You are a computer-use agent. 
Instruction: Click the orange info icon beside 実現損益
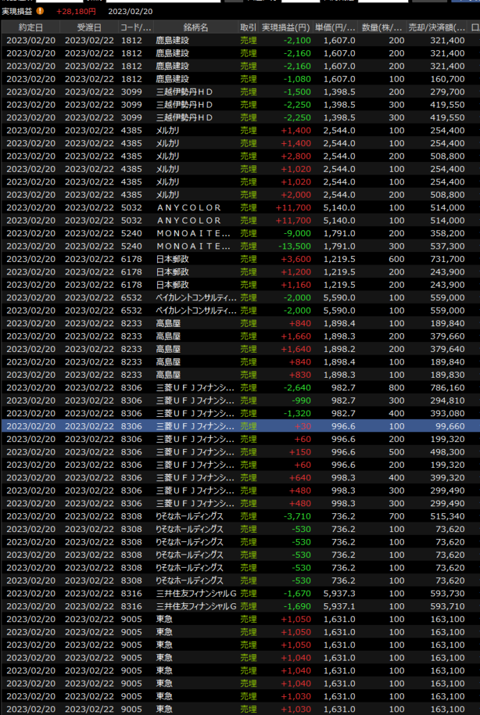[x=40, y=11]
